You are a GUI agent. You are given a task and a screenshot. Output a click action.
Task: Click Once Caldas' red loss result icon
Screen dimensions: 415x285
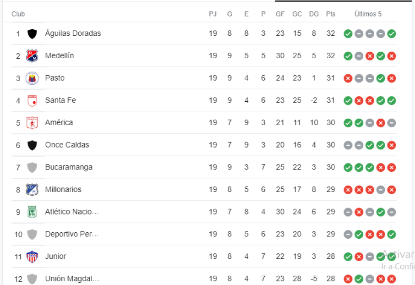click(x=392, y=145)
